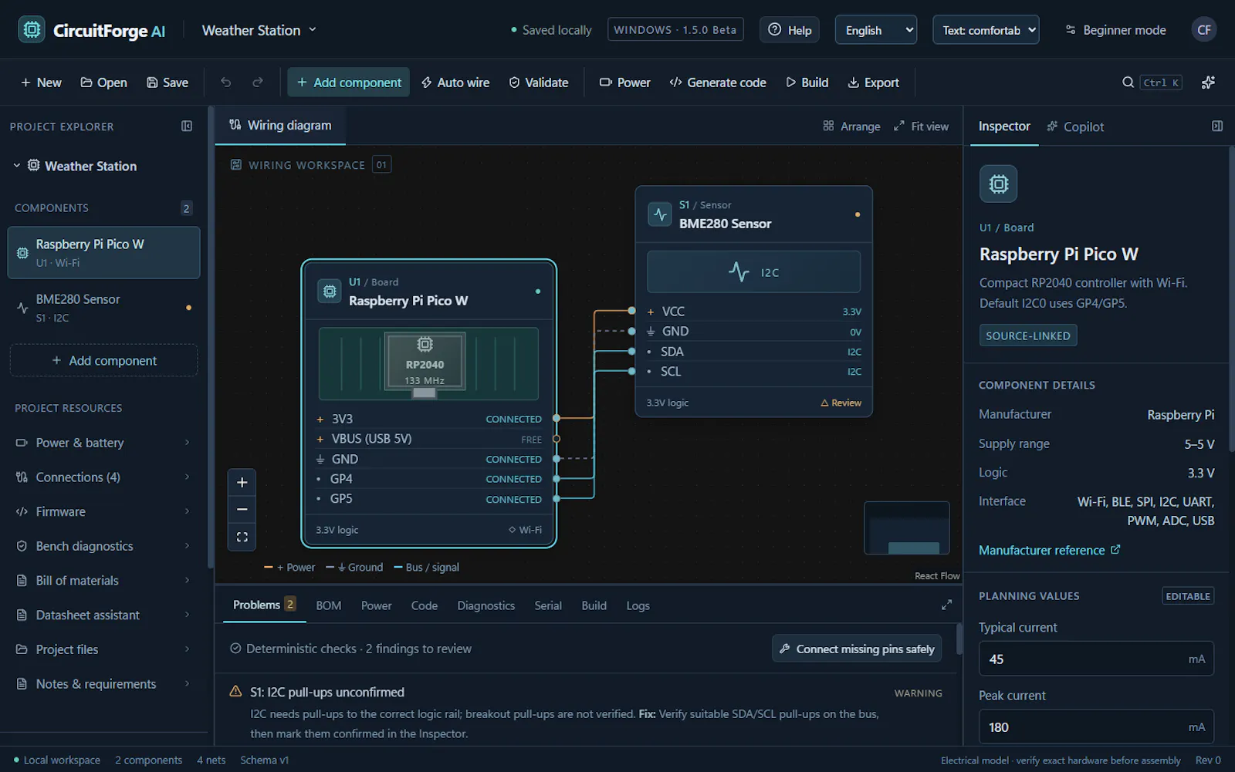The height and width of the screenshot is (772, 1235).
Task: Open the BOM tab in bottom panel
Action: pos(328,606)
